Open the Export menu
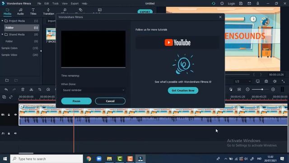Screen dimensions: 289x163 pyautogui.click(x=75, y=4)
